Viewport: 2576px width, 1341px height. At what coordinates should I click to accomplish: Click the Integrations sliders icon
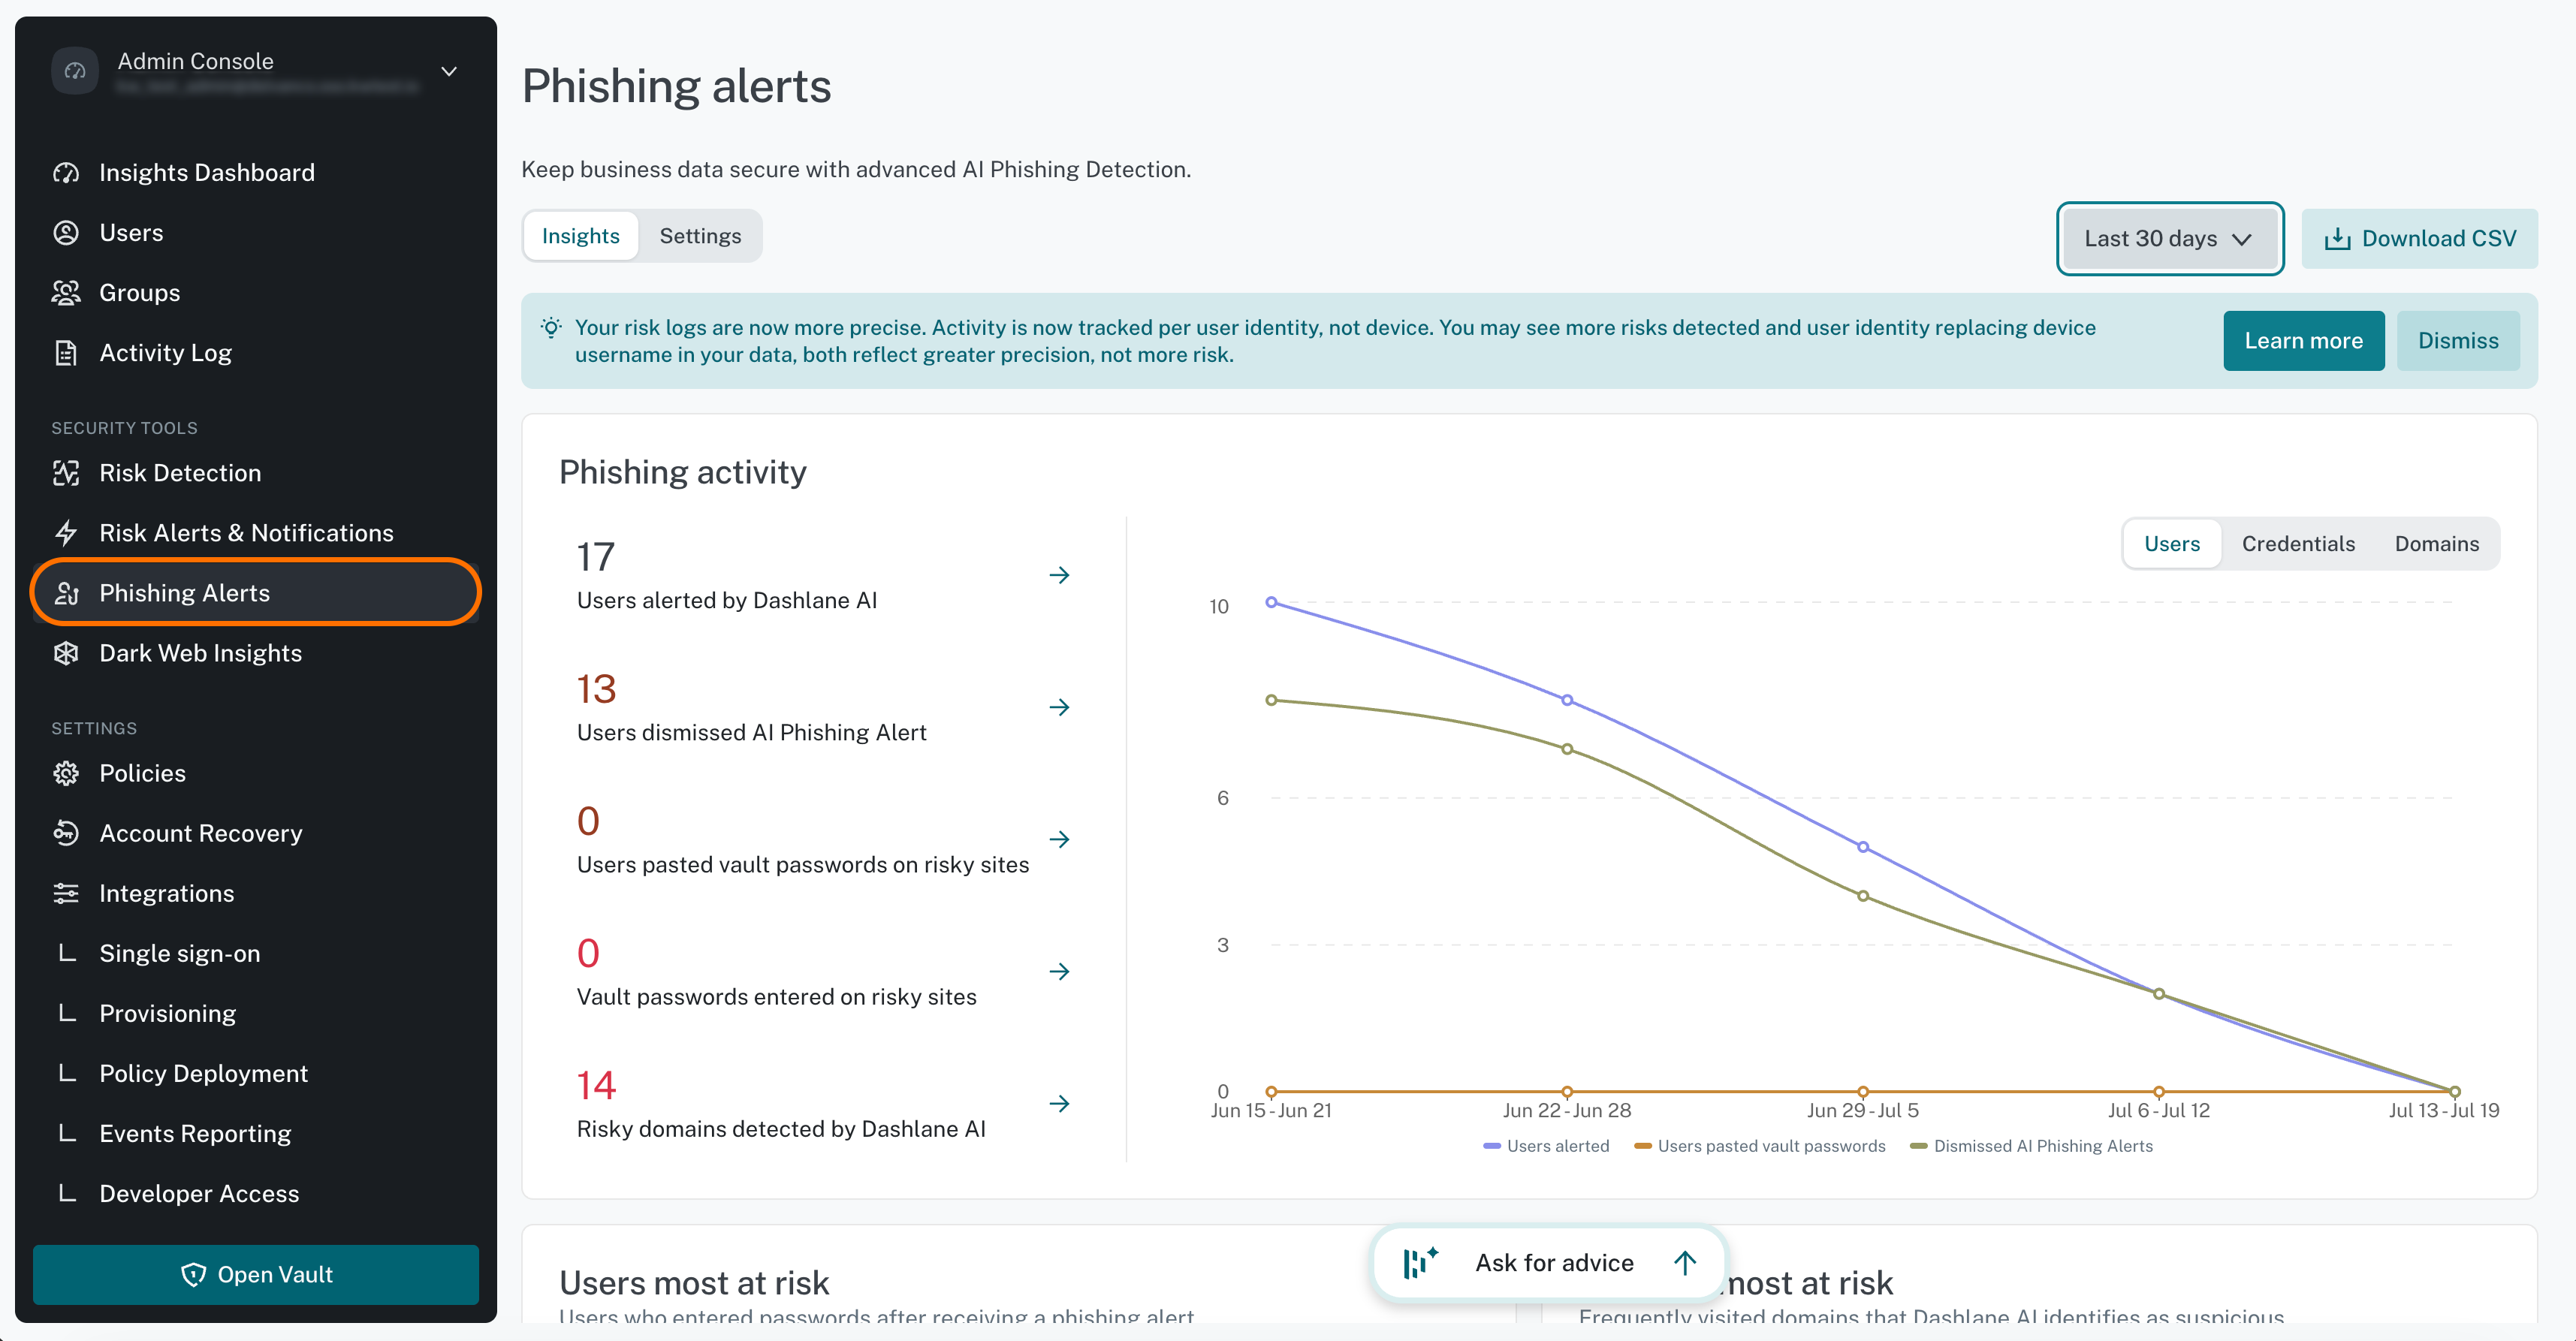[66, 893]
